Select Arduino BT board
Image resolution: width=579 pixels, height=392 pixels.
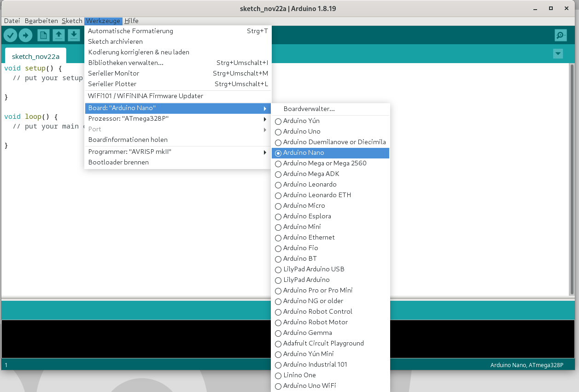331,258
